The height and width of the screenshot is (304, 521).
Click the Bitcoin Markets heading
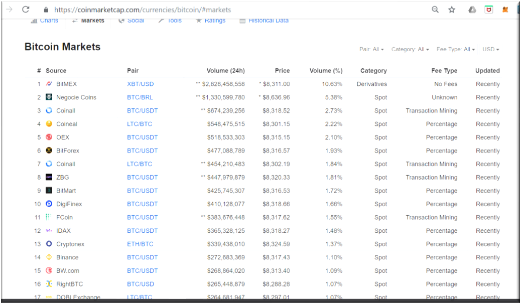tap(62, 47)
